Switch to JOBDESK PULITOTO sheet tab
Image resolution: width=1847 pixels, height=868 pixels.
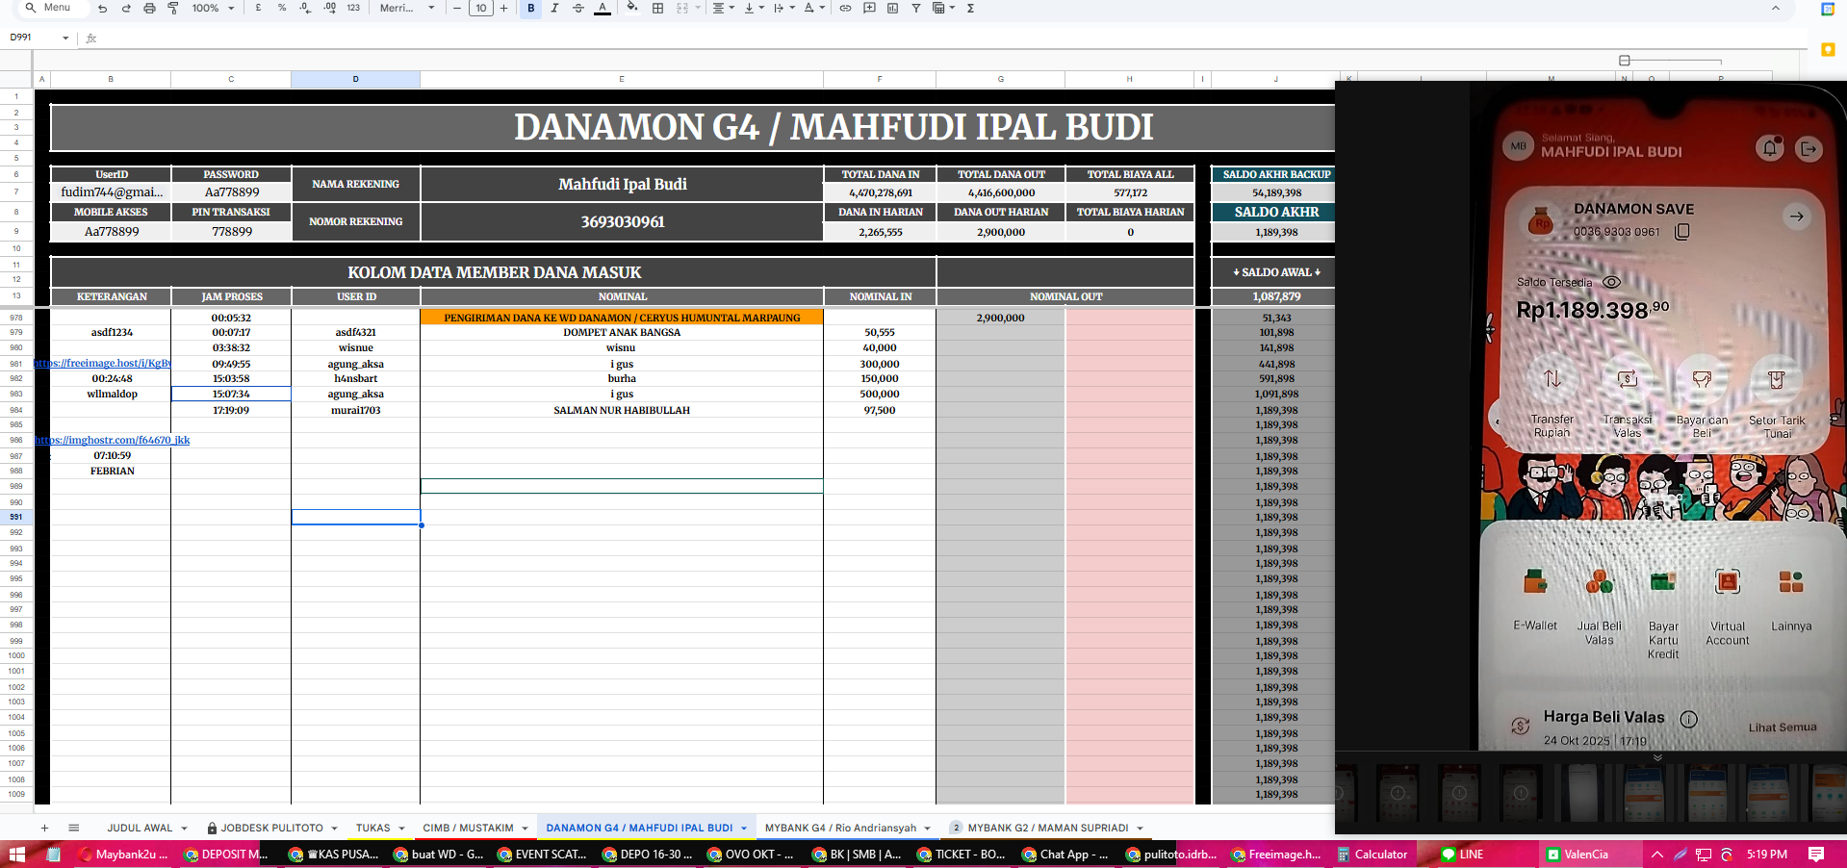[x=271, y=828]
